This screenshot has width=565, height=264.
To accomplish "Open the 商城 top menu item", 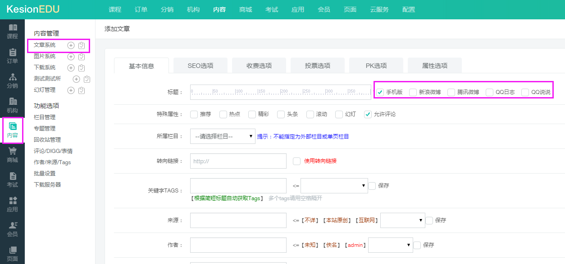I will coord(246,9).
